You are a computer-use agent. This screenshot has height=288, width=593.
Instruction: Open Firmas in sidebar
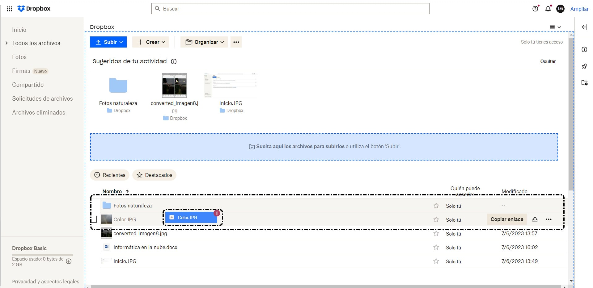click(x=21, y=71)
